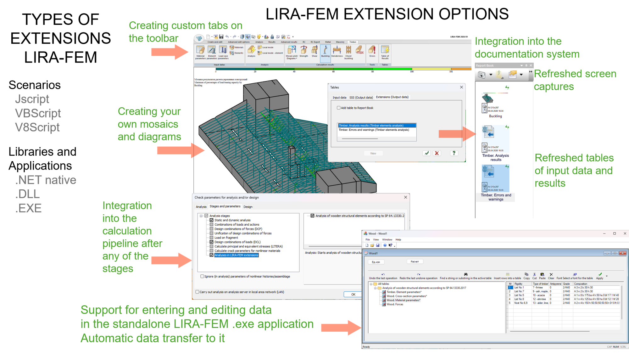Viewport: 629px width, 354px height.
Task: Open the quick access toolbar customize dropdown
Action: pos(293,37)
